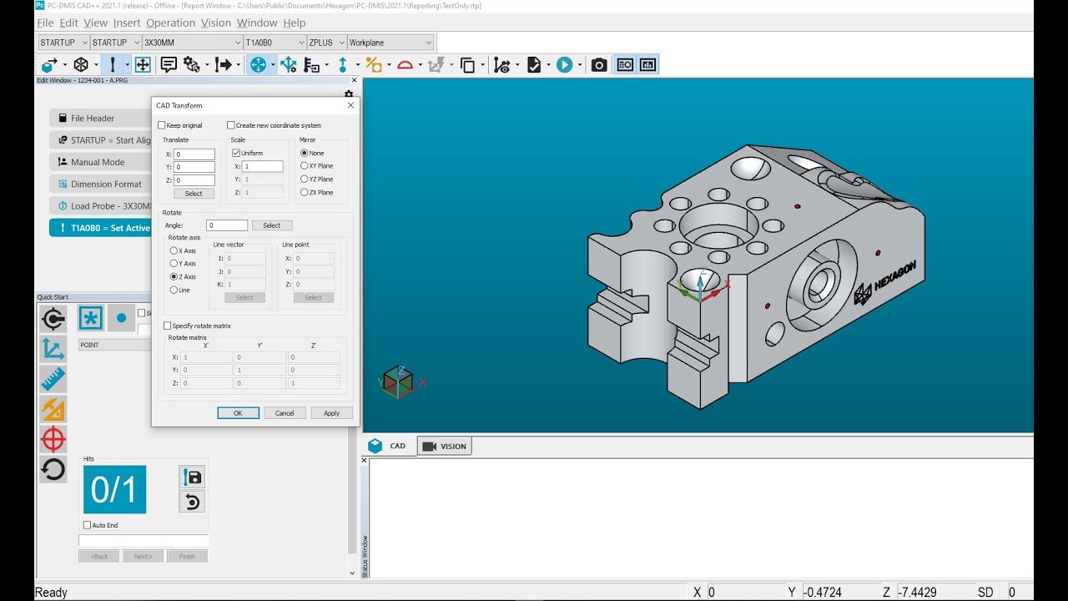Click the orange percent shapes icon
The image size is (1068, 601).
click(x=373, y=64)
